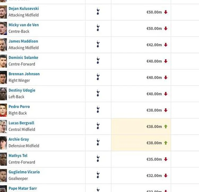Click red down arrow next to Mathys Tel's value
199x192 pixels.
click(166, 159)
